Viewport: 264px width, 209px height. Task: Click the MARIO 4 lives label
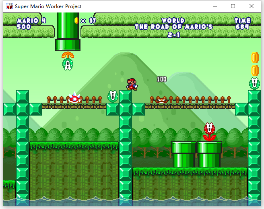(x=31, y=21)
